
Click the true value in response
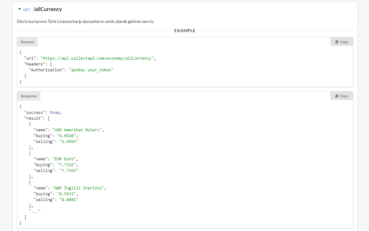55,112
